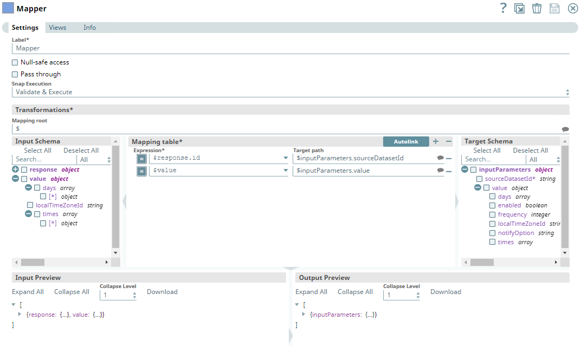
Task: Check the response object checkbox in Input Schema
Action: pyautogui.click(x=24, y=169)
